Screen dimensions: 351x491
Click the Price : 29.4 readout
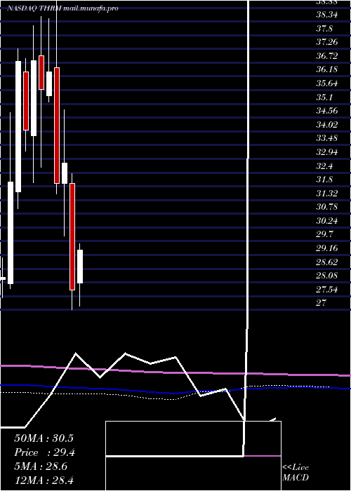pyautogui.click(x=44, y=452)
